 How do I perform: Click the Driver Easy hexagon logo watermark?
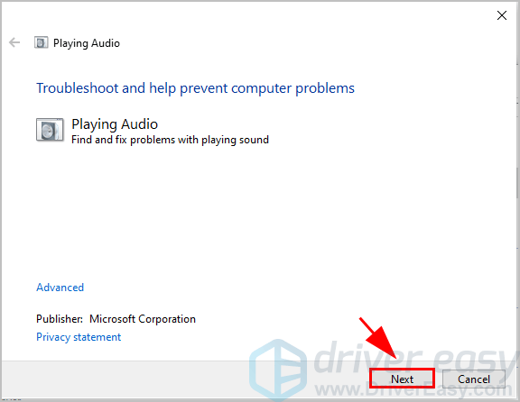tap(277, 370)
